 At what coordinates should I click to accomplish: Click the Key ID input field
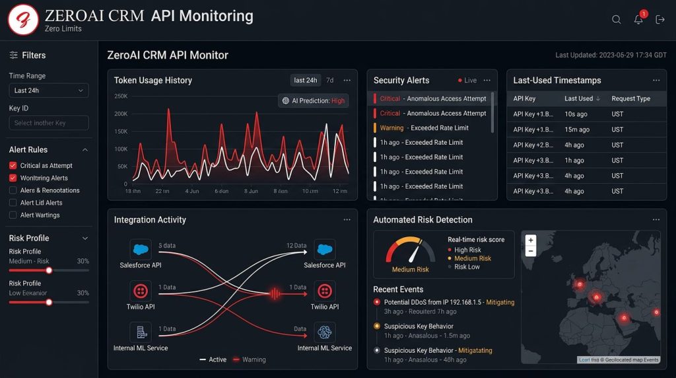pyautogui.click(x=49, y=123)
